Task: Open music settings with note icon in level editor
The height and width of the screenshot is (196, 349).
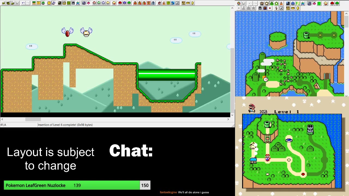Action: point(177,3)
